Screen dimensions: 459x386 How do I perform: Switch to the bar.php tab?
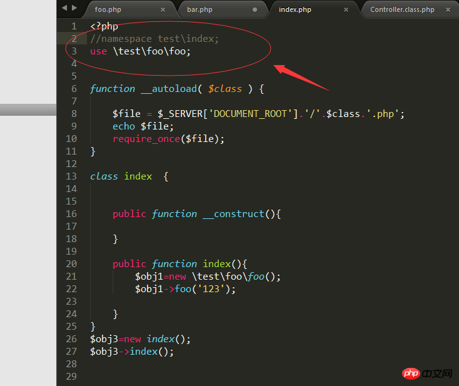[x=199, y=9]
